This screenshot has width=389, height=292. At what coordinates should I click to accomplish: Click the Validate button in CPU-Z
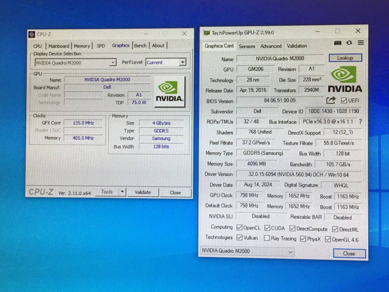pos(143,192)
